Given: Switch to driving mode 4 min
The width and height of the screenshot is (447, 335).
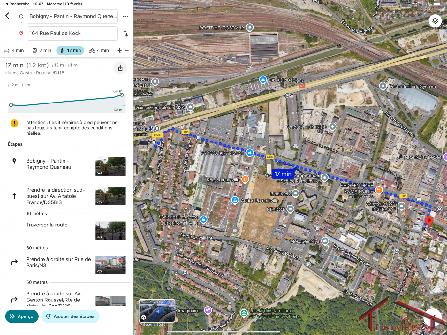Looking at the screenshot, I should tap(14, 50).
